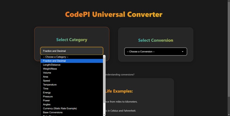Click the dropdown list scroll-down arrow
This screenshot has height=116, width=230.
pyautogui.click(x=104, y=115)
